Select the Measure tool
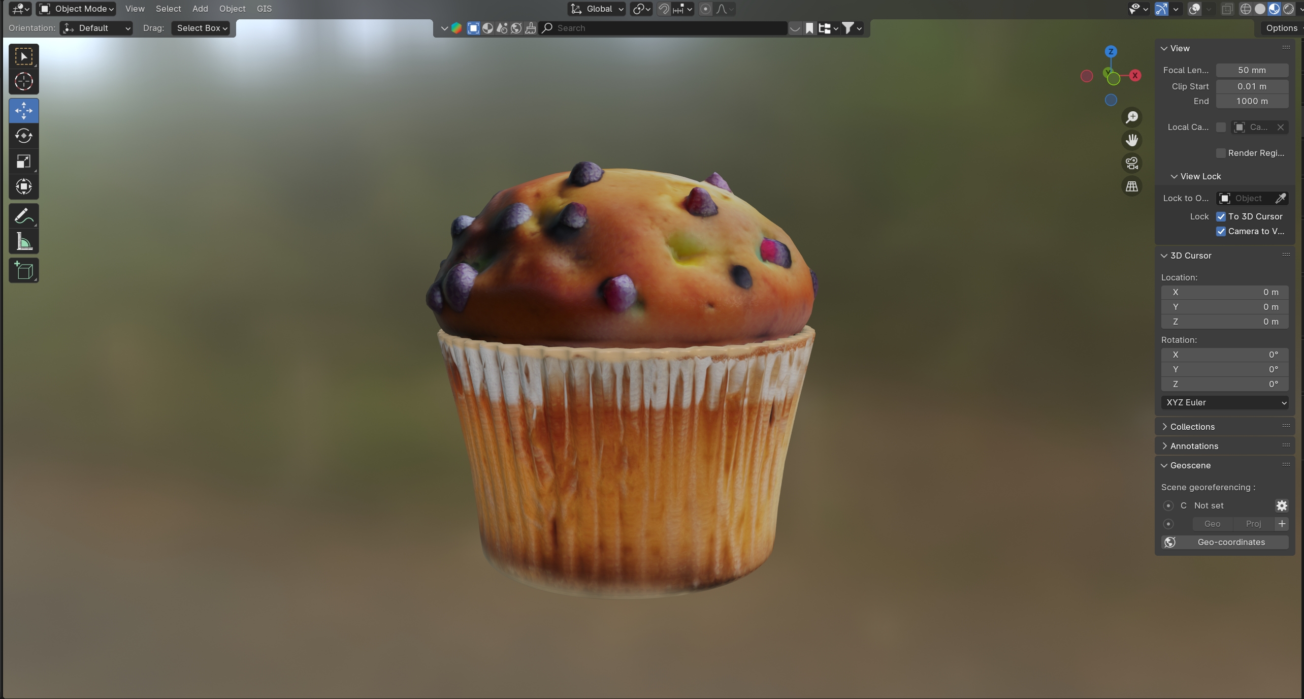 click(23, 242)
